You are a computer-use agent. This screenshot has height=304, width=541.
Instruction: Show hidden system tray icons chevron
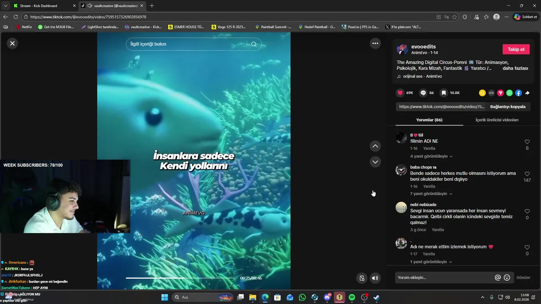[482, 297]
